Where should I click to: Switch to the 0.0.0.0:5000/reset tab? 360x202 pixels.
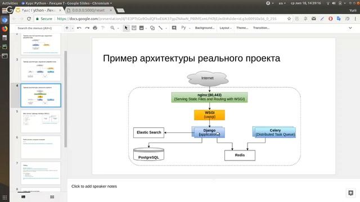pos(88,10)
